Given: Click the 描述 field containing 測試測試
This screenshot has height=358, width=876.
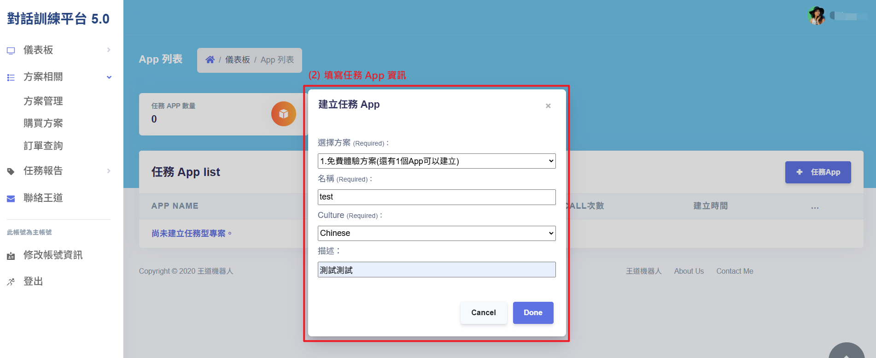Looking at the screenshot, I should tap(437, 270).
